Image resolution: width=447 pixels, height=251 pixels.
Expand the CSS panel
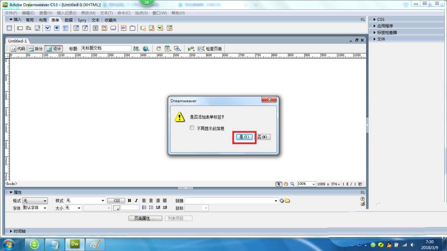point(380,19)
